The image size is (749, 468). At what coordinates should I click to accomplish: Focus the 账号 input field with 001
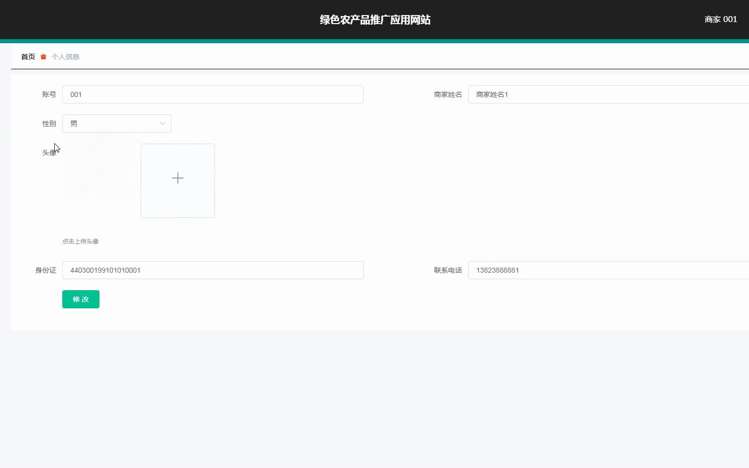213,94
